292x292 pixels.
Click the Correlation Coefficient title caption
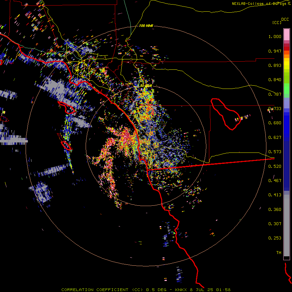pyautogui.click(x=146, y=290)
